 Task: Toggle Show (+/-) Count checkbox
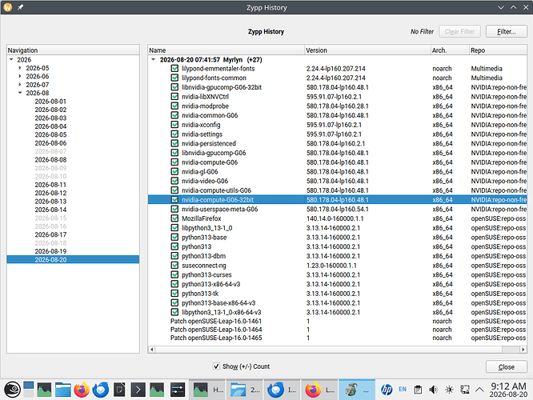point(216,366)
